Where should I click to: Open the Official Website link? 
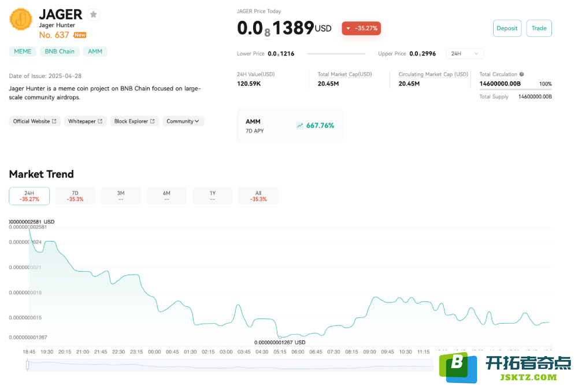point(35,121)
